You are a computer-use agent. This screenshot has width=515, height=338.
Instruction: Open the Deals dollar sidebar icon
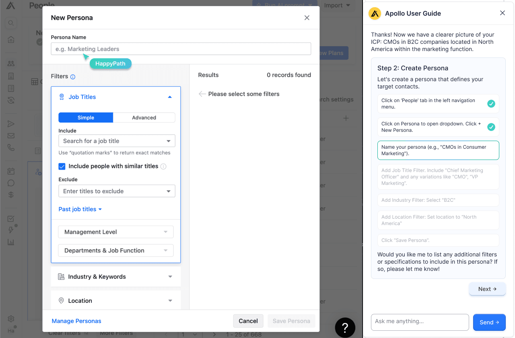[x=11, y=195]
